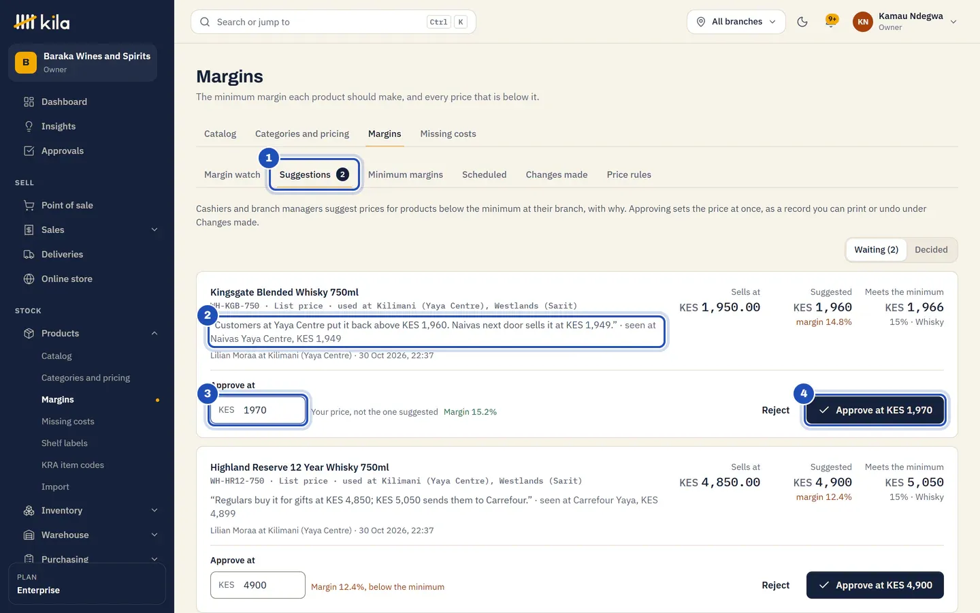Click the Inventory cubes icon
This screenshot has height=613, width=980.
click(x=29, y=511)
